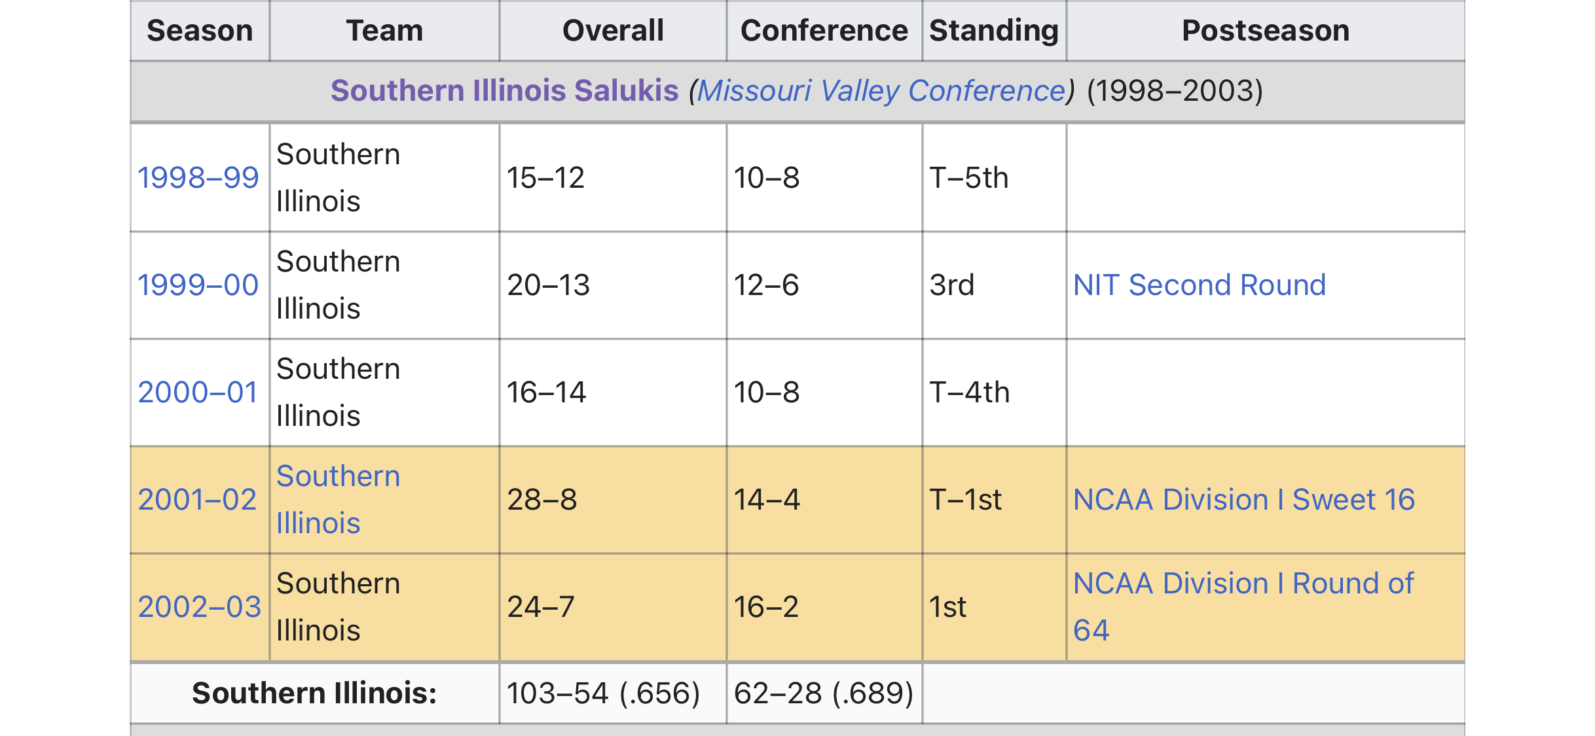
Task: Click the Season column header
Action: coord(200,31)
